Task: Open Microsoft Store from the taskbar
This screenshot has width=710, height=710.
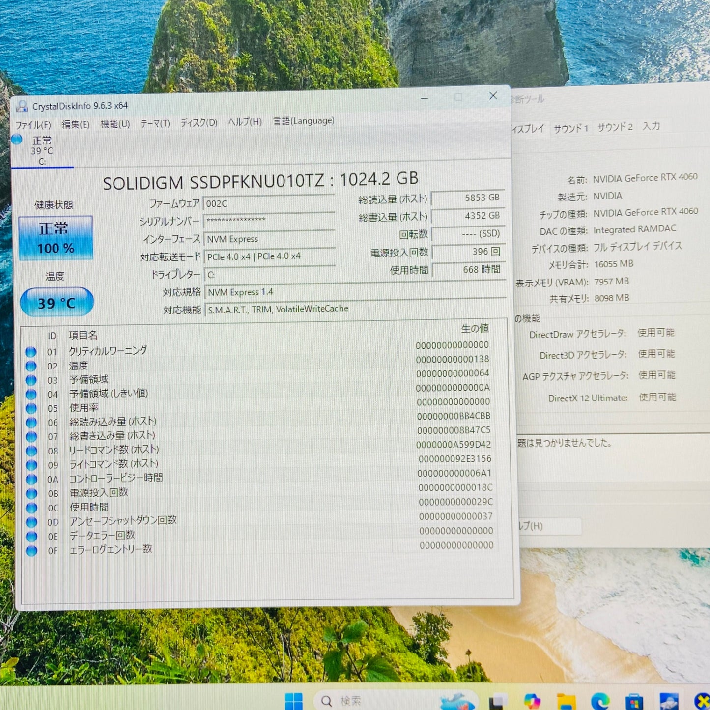Action: [x=635, y=700]
